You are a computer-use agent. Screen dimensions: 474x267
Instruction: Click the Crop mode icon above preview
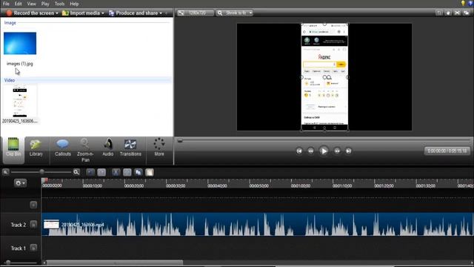click(439, 13)
